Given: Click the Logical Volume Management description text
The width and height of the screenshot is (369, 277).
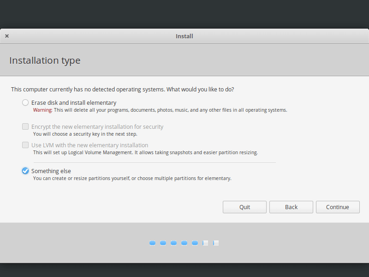Looking at the screenshot, I should click(145, 152).
